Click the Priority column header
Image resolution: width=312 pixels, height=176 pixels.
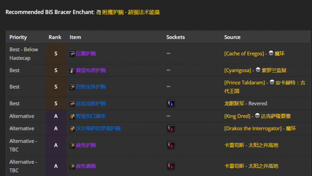pyautogui.click(x=18, y=37)
